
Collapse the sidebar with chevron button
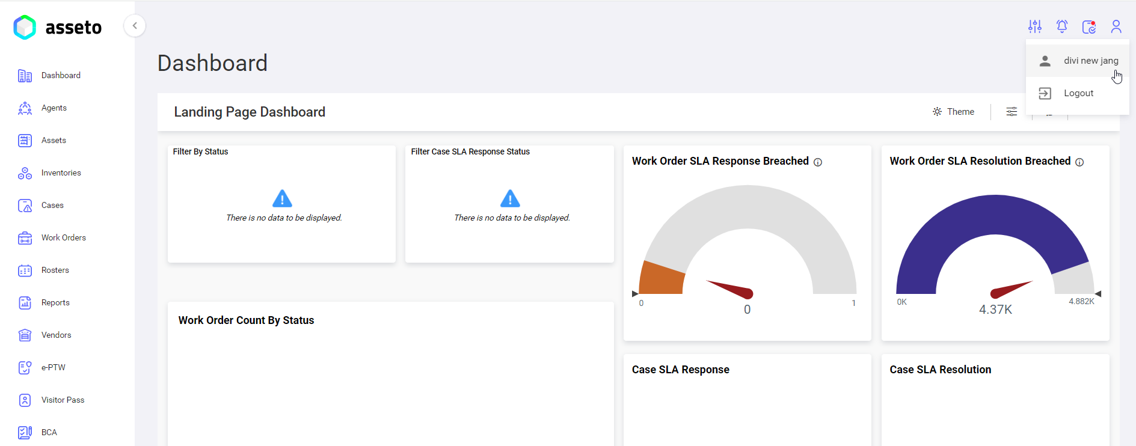point(135,26)
